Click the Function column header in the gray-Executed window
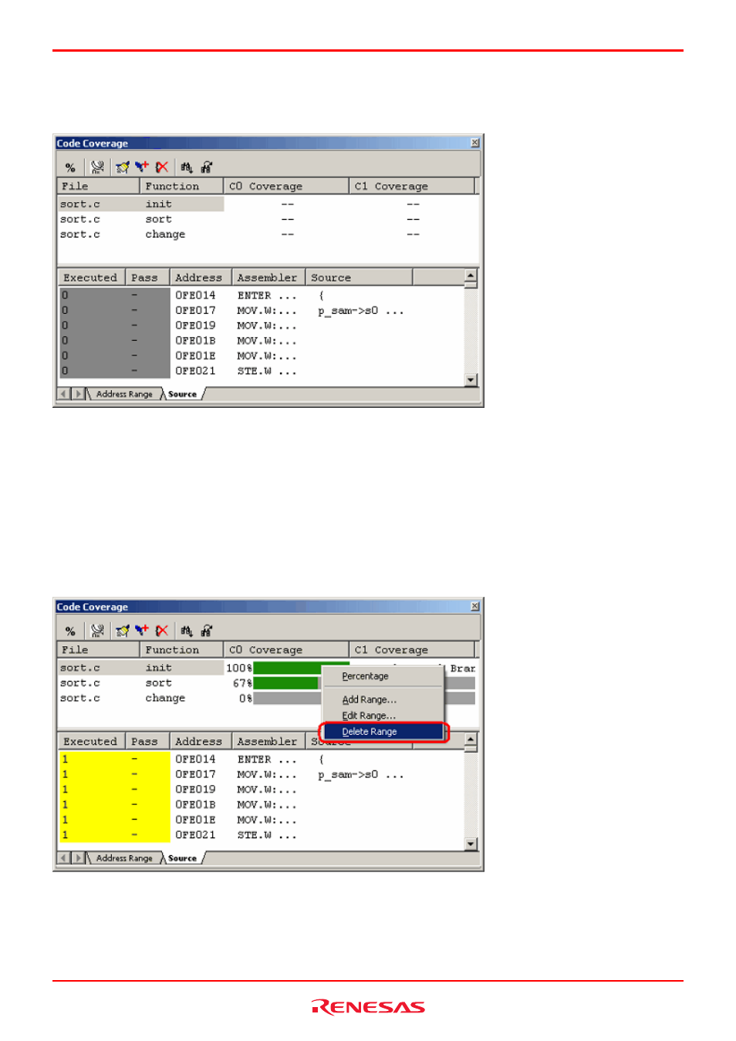 point(181,186)
